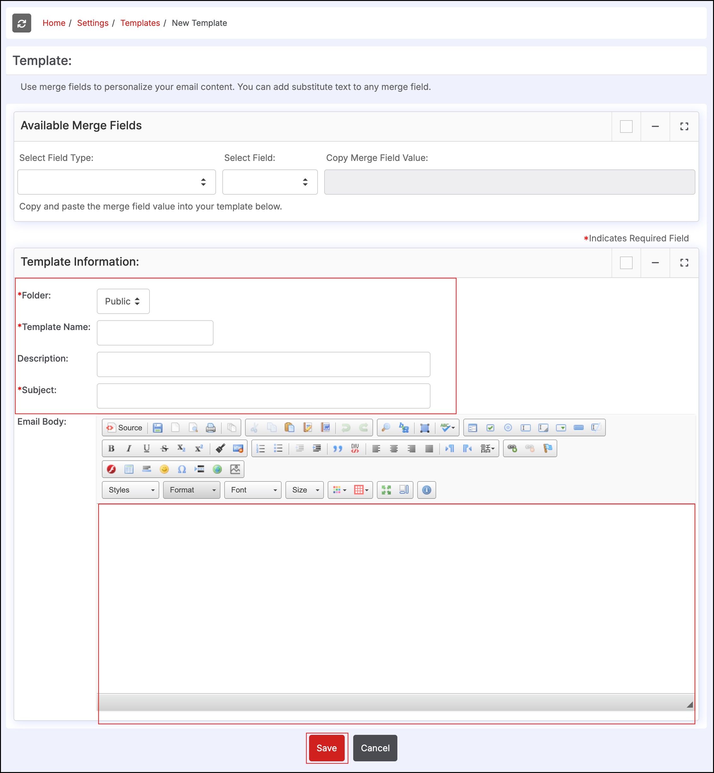Go to Templates breadcrumb link
Image resolution: width=714 pixels, height=773 pixels.
point(140,23)
